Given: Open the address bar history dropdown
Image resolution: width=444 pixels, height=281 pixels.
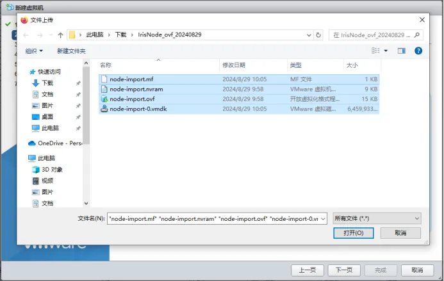Looking at the screenshot, I should tap(309, 35).
